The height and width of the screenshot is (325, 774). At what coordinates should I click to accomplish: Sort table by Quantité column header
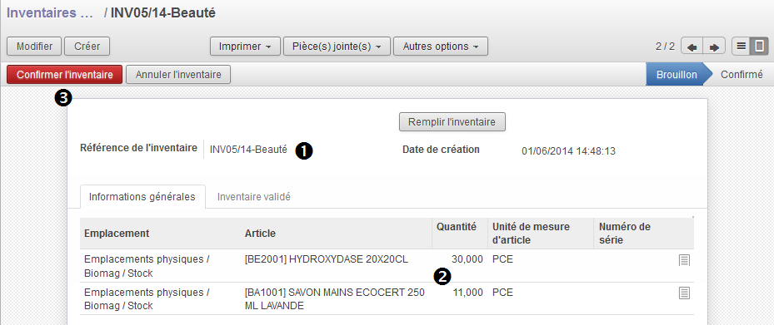(457, 227)
